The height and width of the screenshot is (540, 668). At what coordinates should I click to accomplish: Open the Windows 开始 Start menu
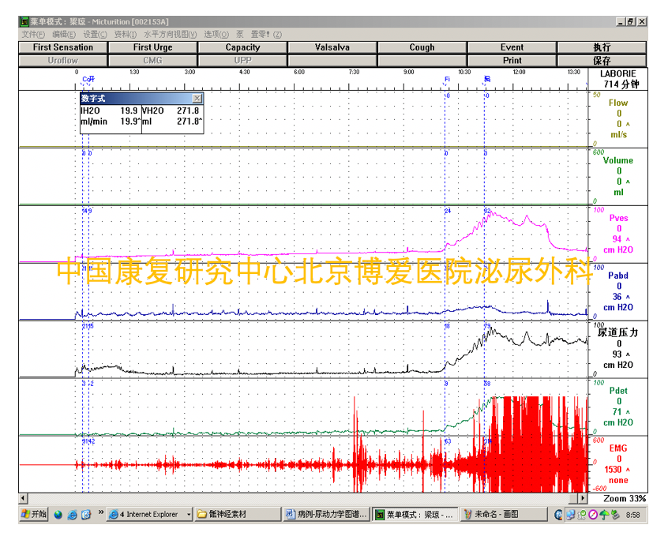[34, 515]
